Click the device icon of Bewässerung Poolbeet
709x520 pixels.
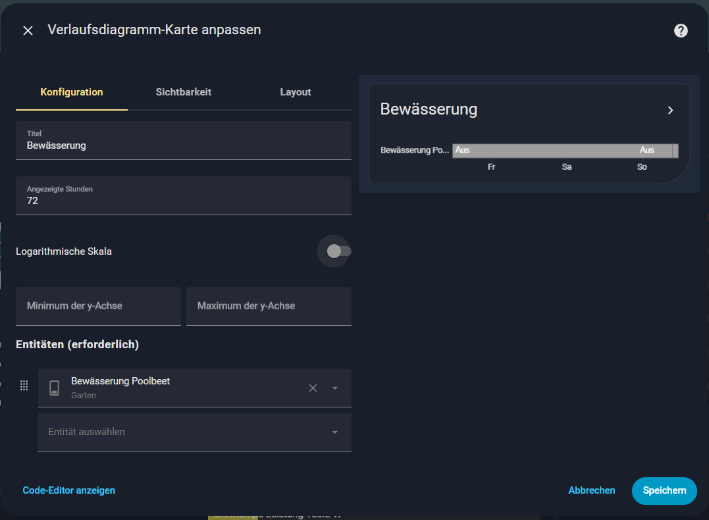tap(55, 388)
